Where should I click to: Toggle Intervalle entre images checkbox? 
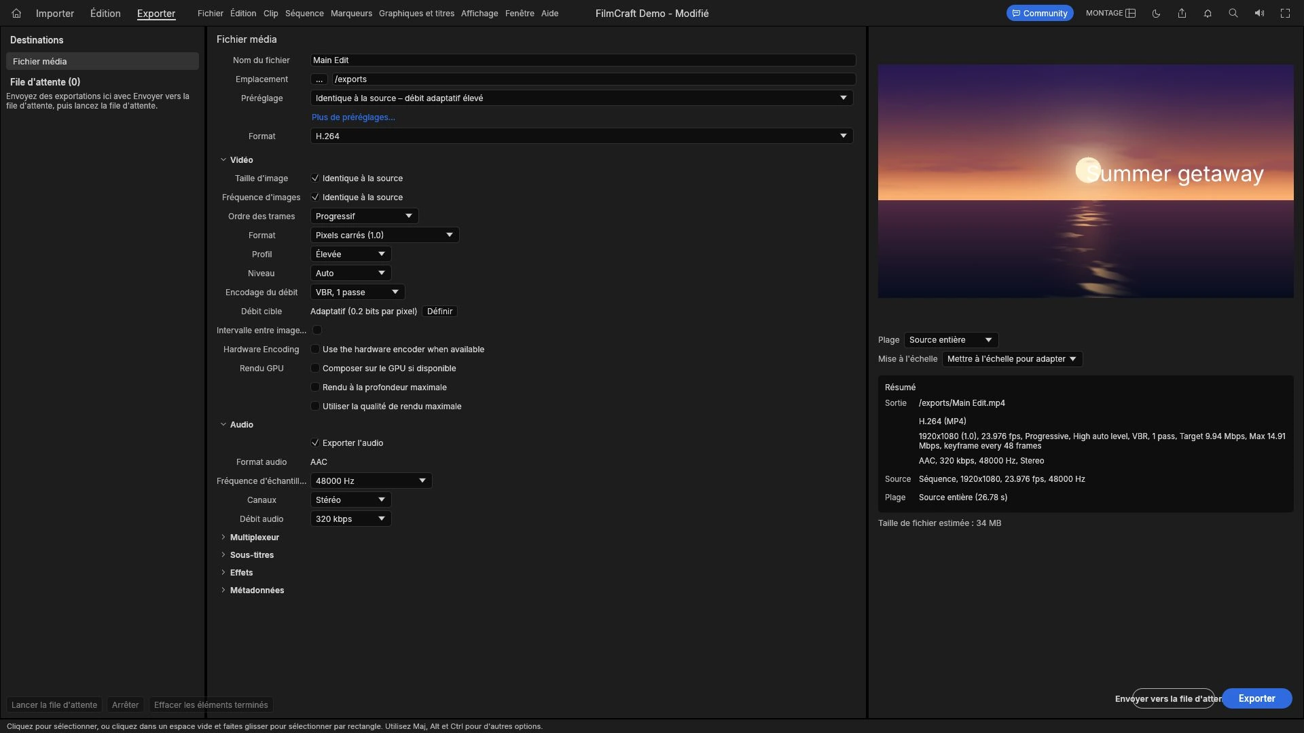[x=317, y=331]
